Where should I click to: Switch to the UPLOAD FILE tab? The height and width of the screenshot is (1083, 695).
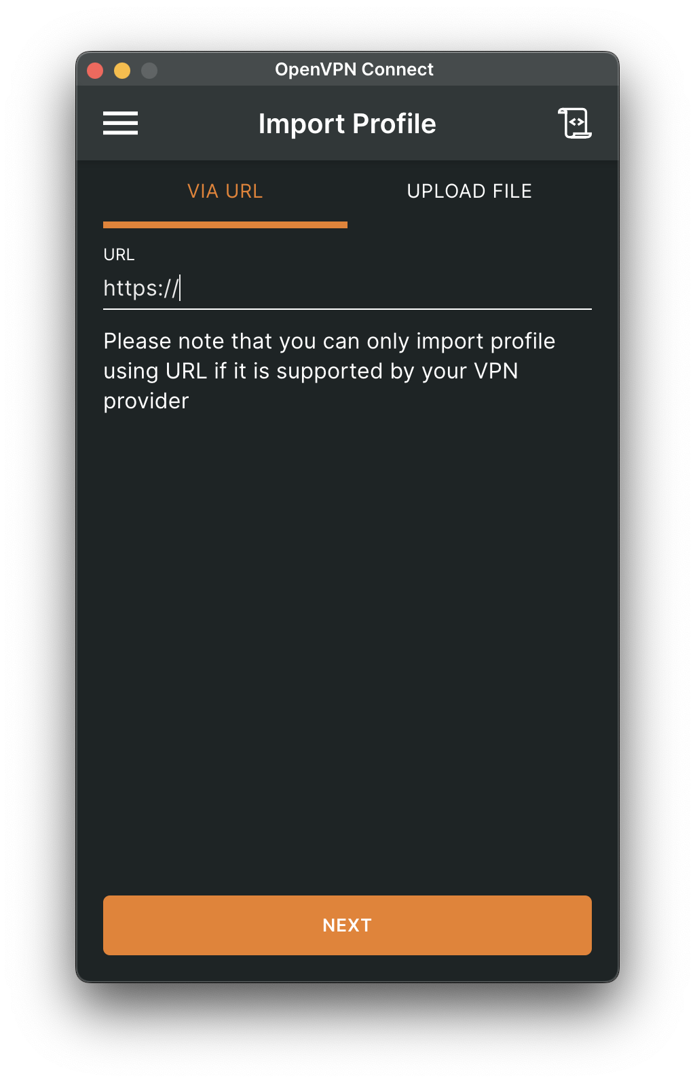point(470,192)
